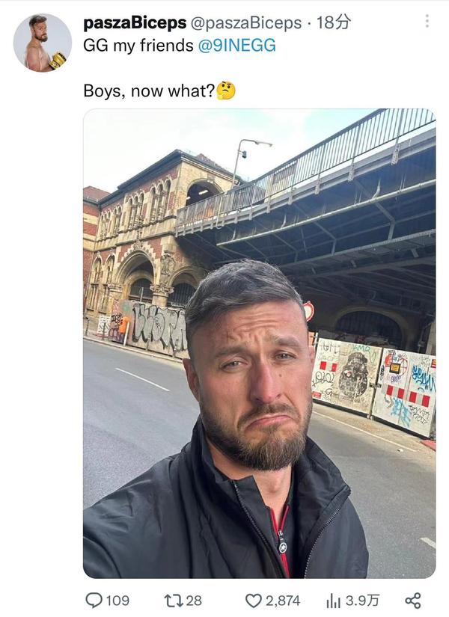This screenshot has width=449, height=617.
Task: Open view analytics bar chart icon
Action: click(334, 600)
